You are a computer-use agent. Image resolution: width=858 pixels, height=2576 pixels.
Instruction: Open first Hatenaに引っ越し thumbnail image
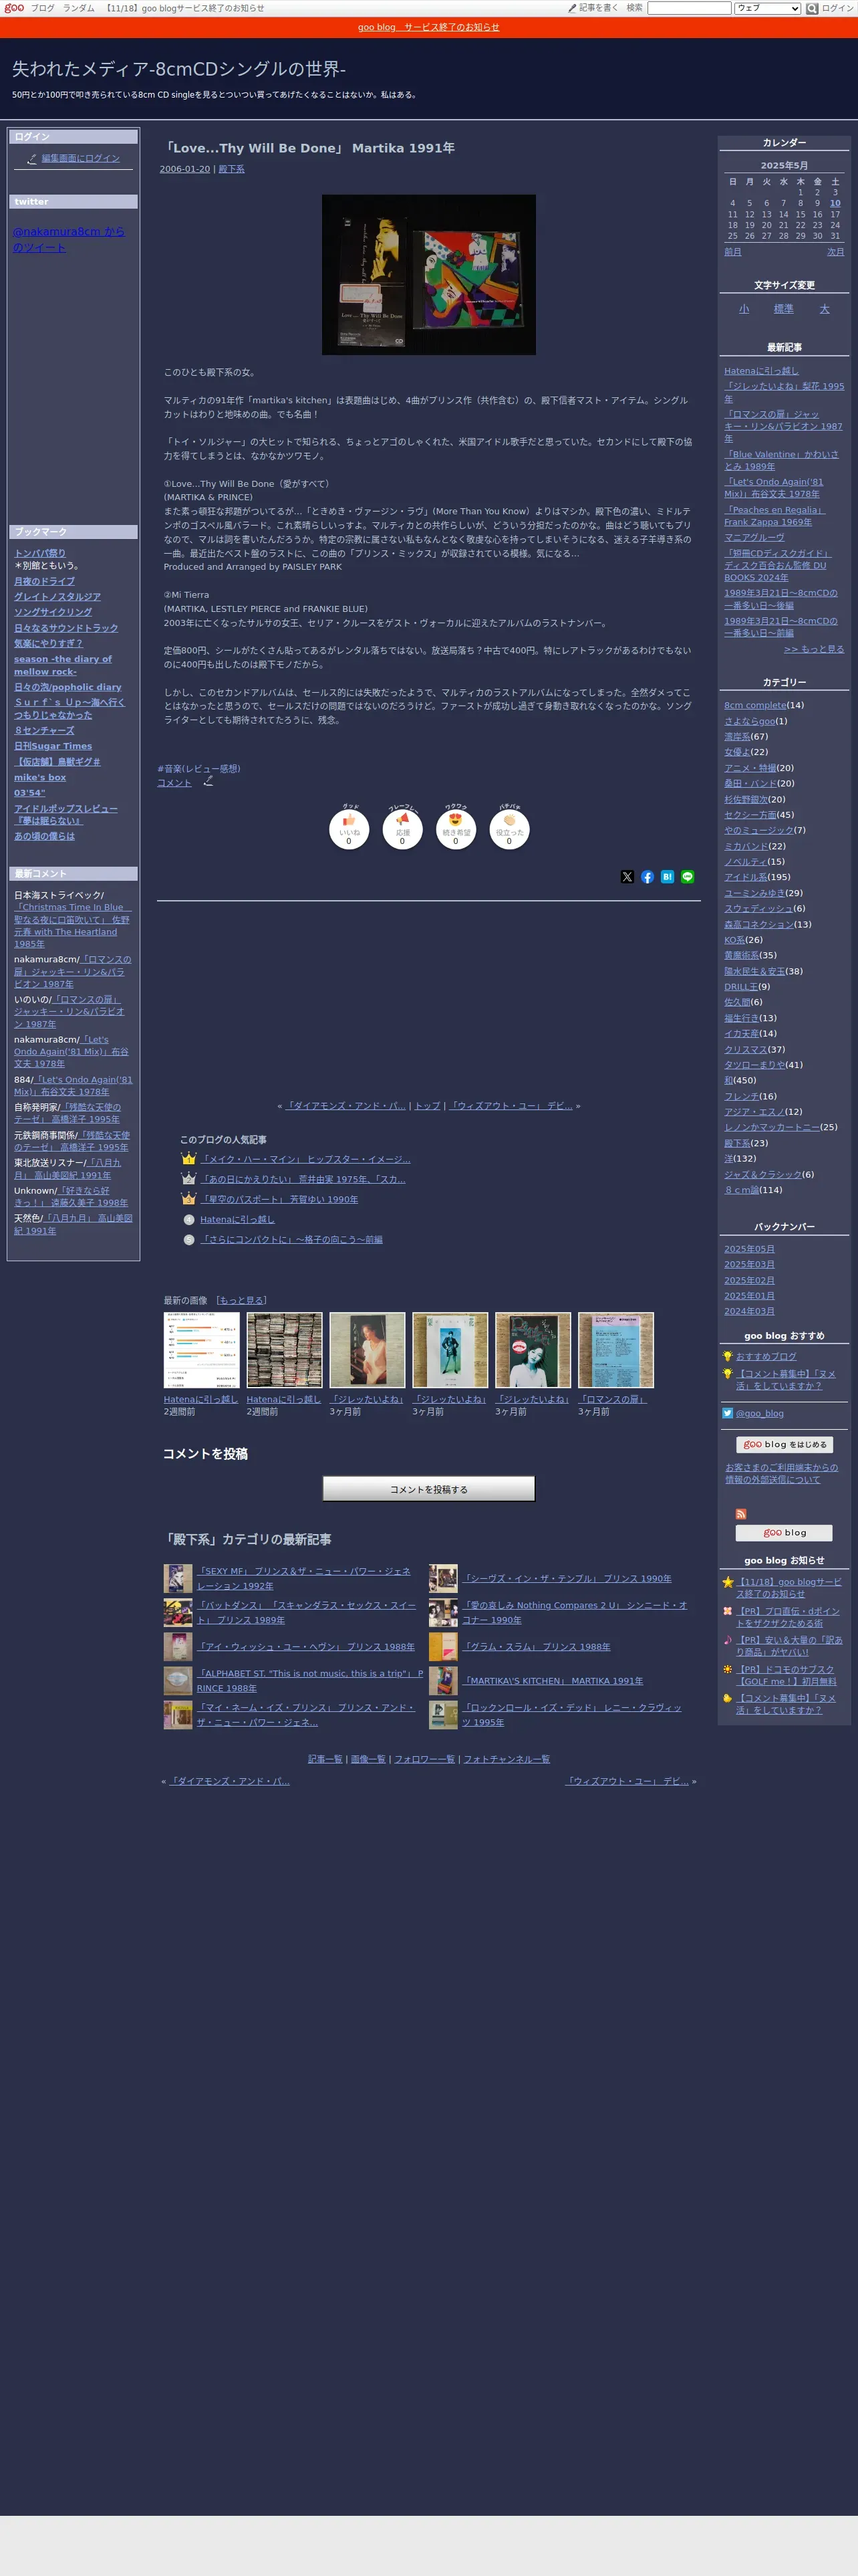[x=202, y=1350]
